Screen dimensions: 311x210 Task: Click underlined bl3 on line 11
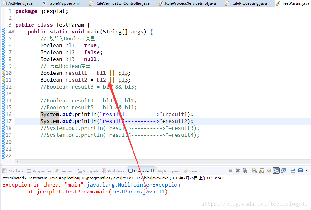pyautogui.click(x=123, y=80)
